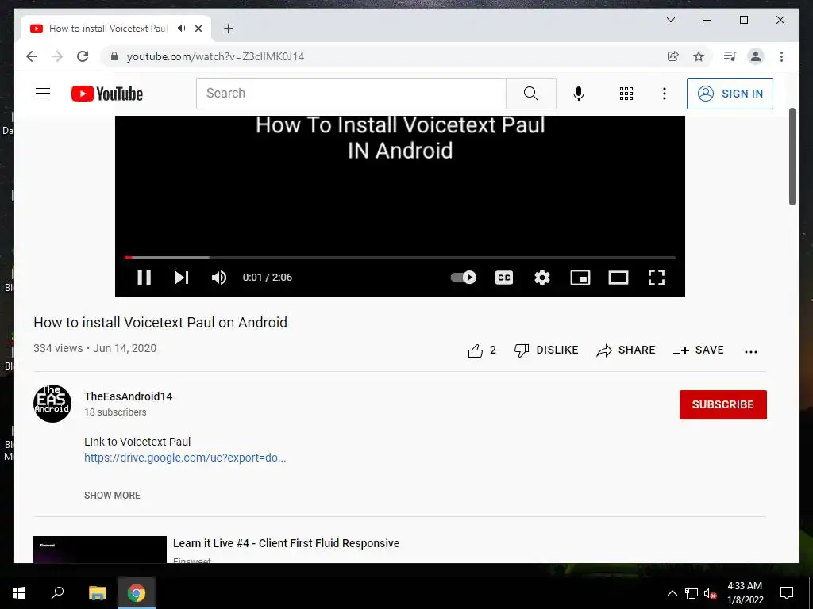Focus the YouTube search field
The width and height of the screenshot is (813, 609).
click(x=351, y=94)
